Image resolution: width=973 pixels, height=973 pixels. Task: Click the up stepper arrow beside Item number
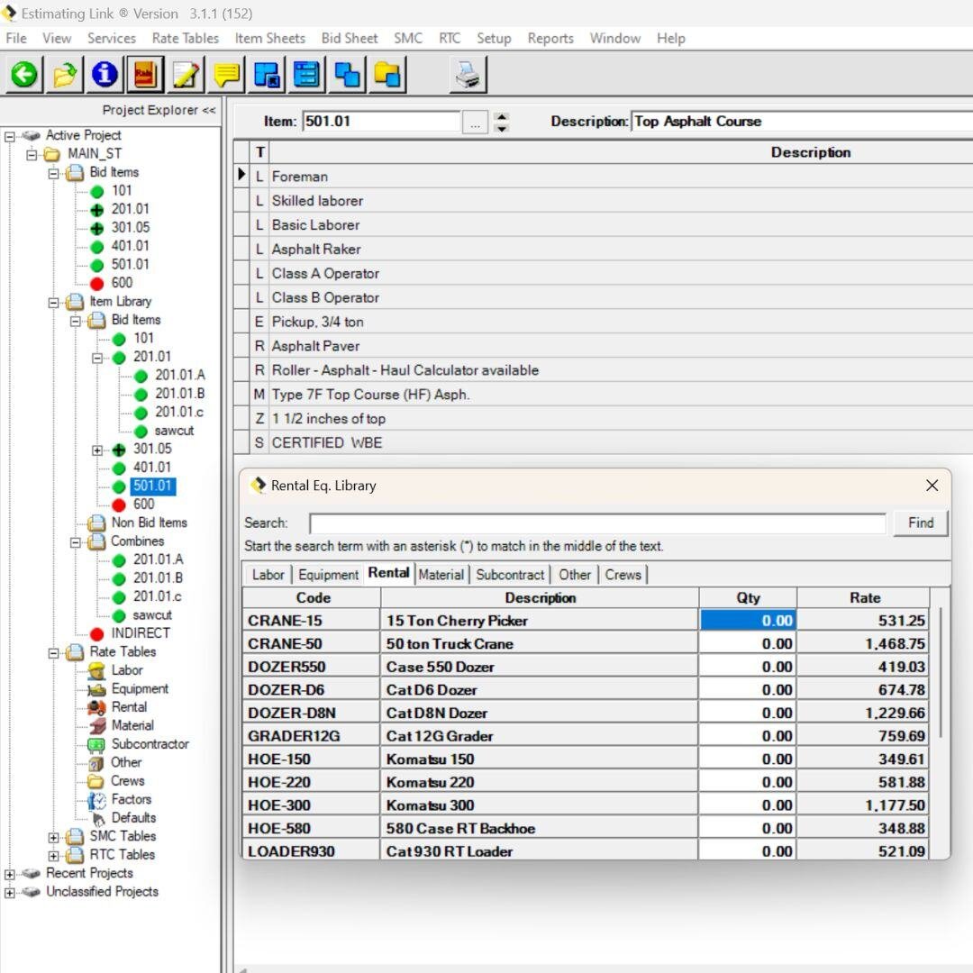coord(501,115)
